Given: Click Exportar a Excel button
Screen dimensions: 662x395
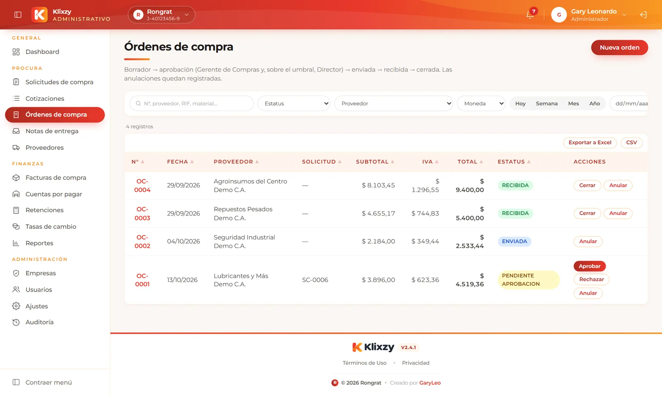Looking at the screenshot, I should pyautogui.click(x=590, y=142).
